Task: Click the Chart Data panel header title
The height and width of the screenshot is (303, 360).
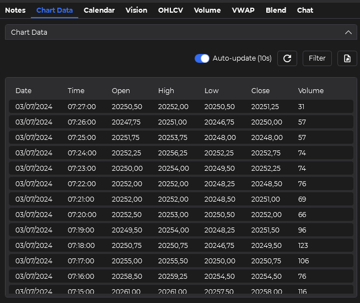Action: tap(29, 33)
